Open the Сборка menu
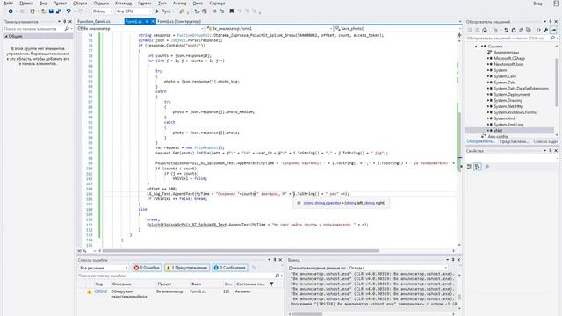Image resolution: width=562 pixels, height=316 pixels. pos(80,4)
